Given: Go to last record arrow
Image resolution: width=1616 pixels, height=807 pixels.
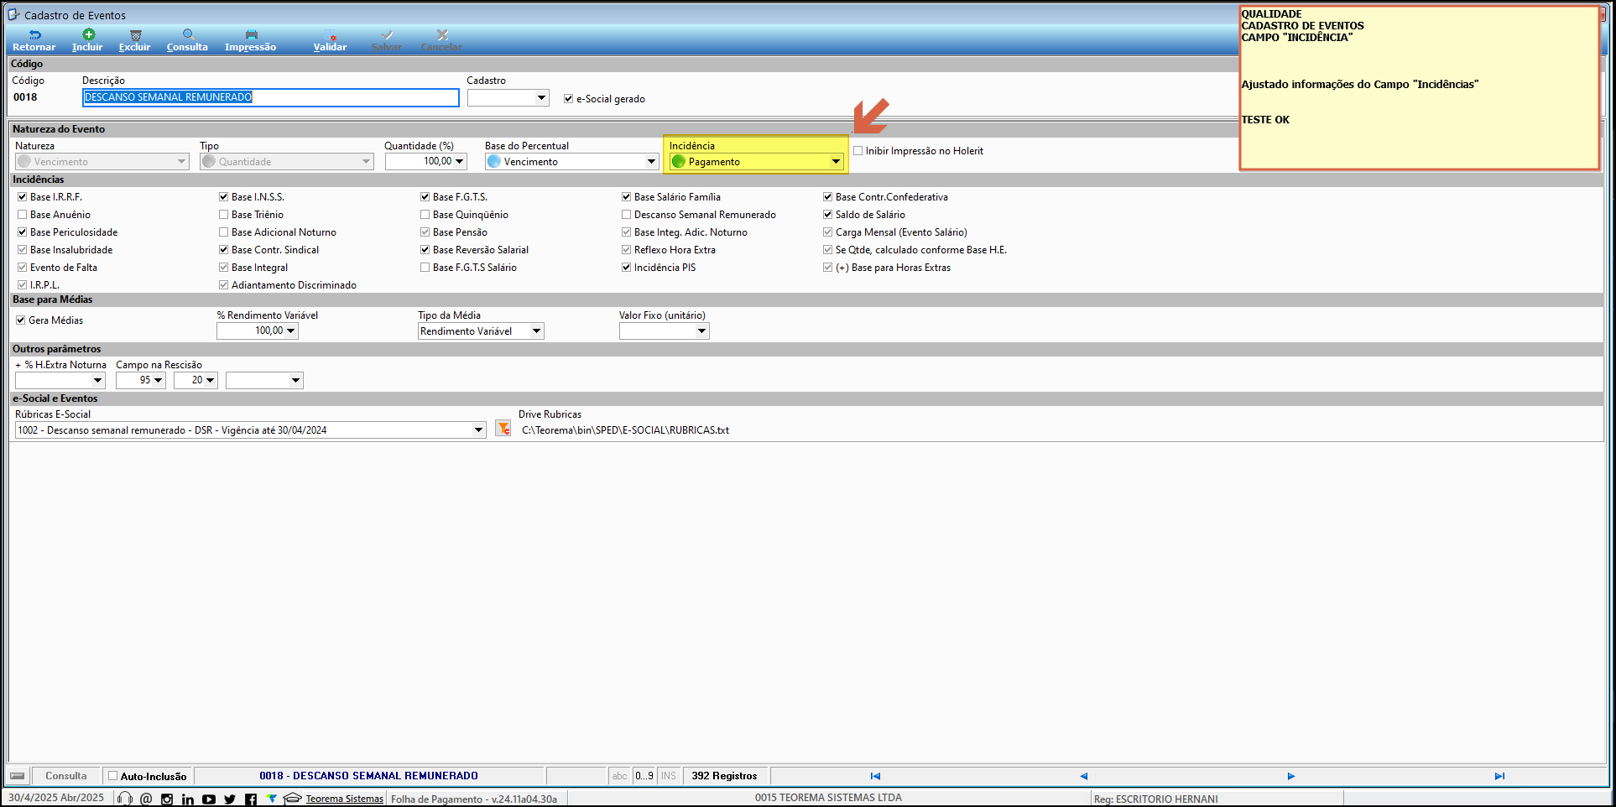Looking at the screenshot, I should pyautogui.click(x=1499, y=776).
